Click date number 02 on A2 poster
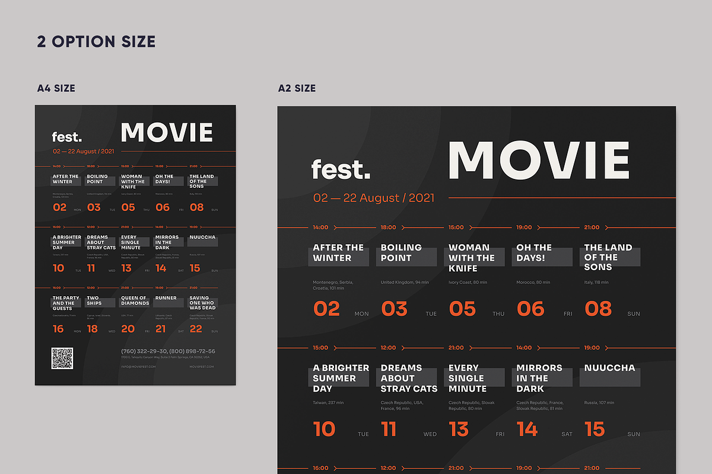Screen dimensions: 712x474 click(x=326, y=309)
